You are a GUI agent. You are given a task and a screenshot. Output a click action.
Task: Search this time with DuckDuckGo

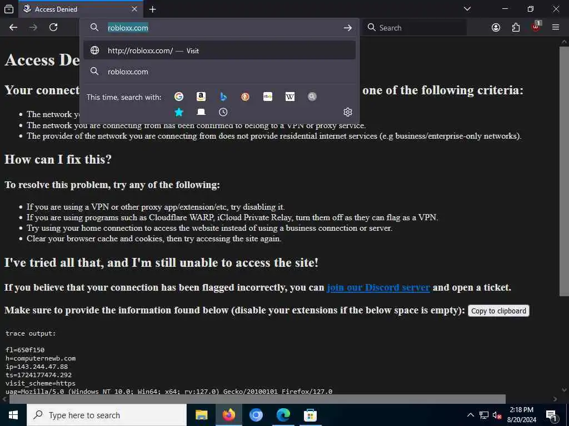click(x=245, y=97)
